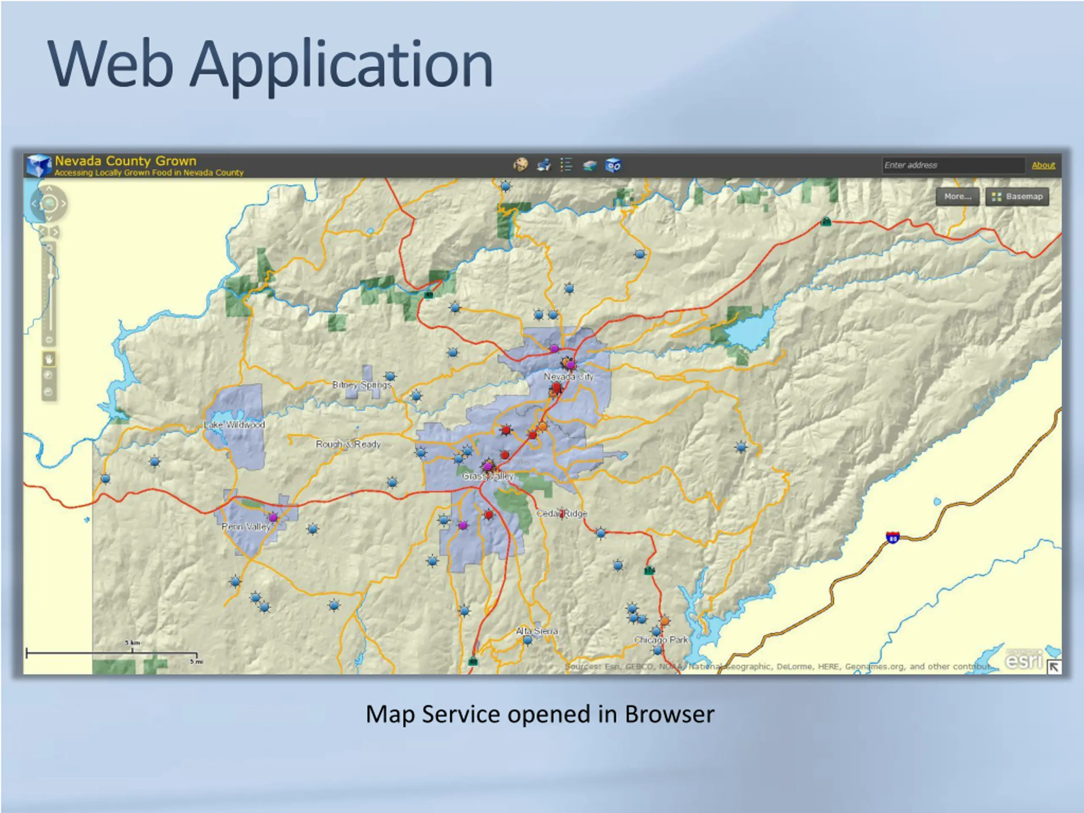Open the More... menu button
Image resolution: width=1084 pixels, height=813 pixels.
[x=957, y=196]
